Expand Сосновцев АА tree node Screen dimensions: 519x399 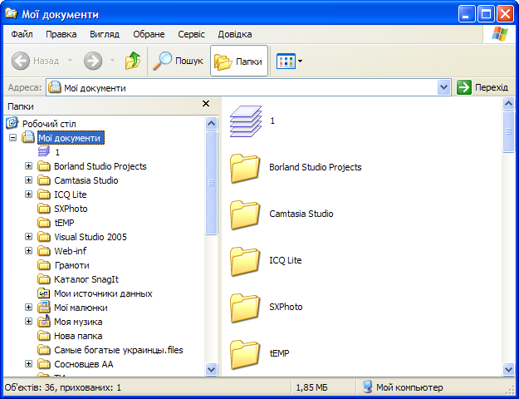(29, 364)
